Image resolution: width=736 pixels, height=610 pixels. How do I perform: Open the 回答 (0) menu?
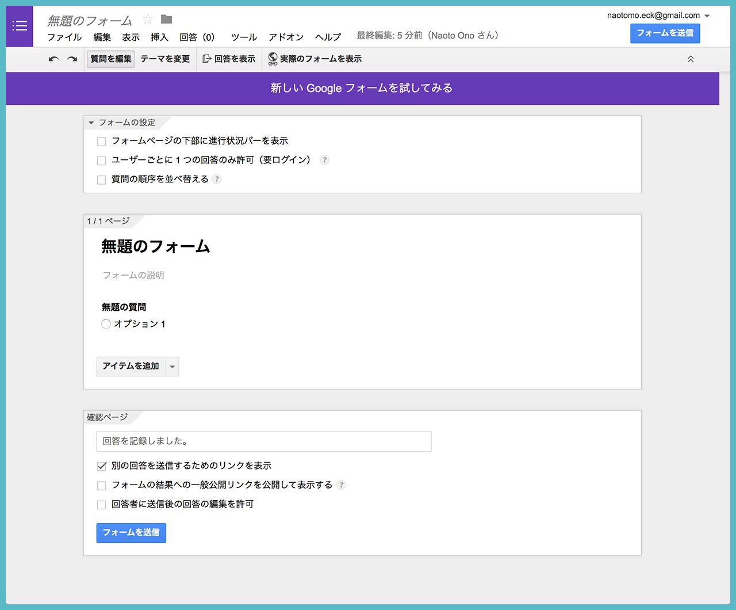coord(197,37)
